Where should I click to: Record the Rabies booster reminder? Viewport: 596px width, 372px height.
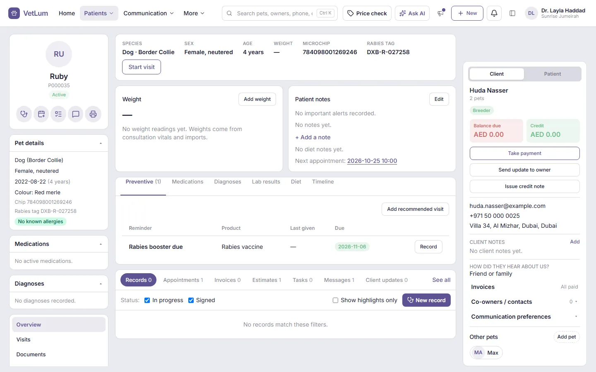pos(428,247)
